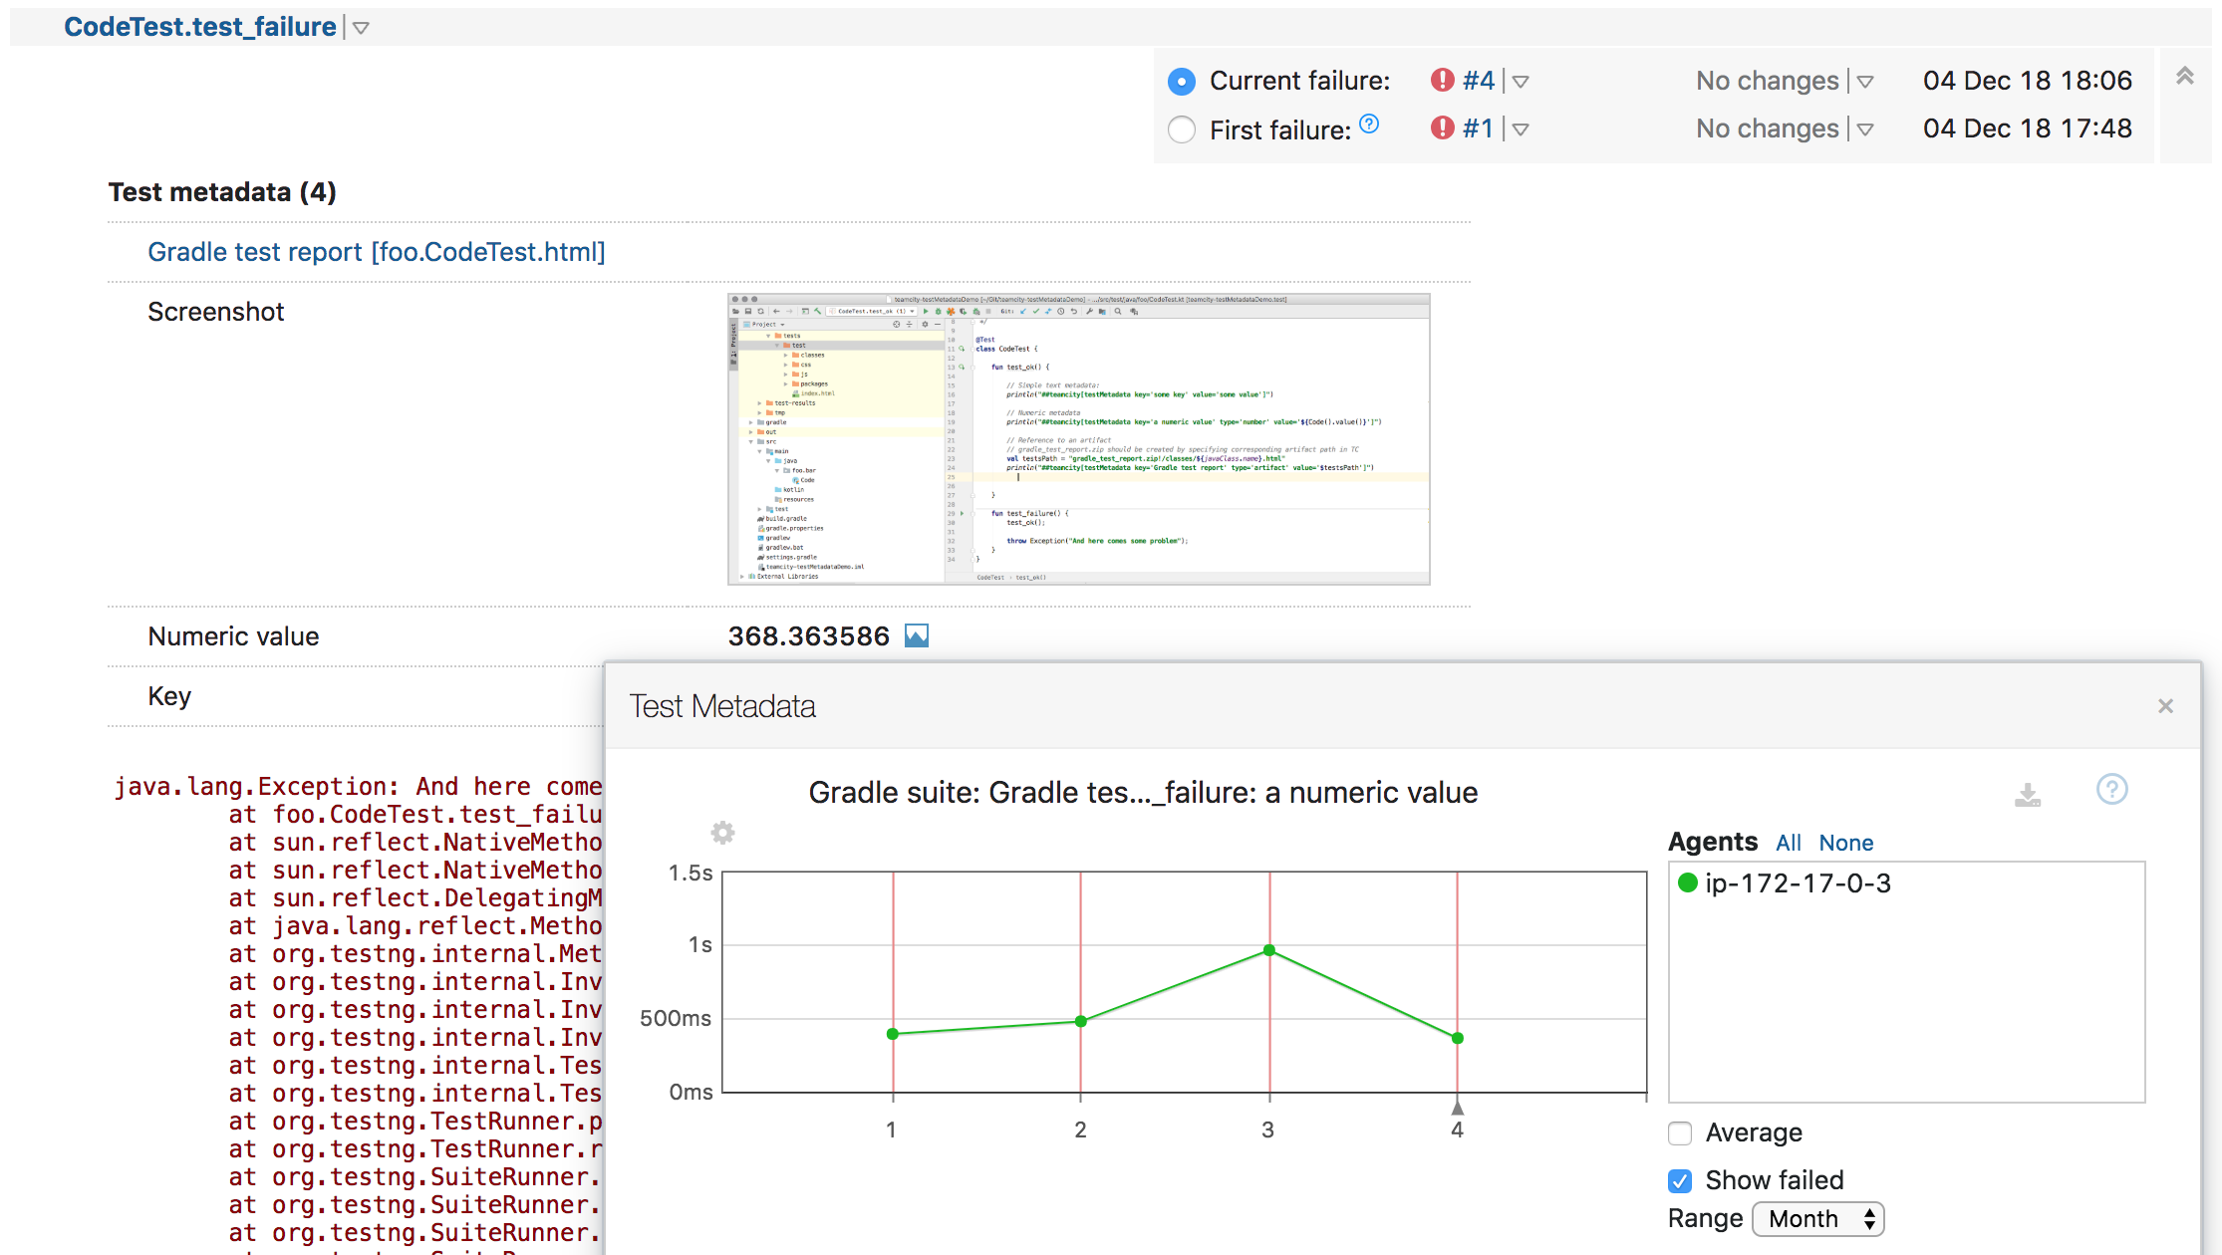Image resolution: width=2222 pixels, height=1255 pixels.
Task: Click the No changes dropdown for current failure
Action: pos(1863,80)
